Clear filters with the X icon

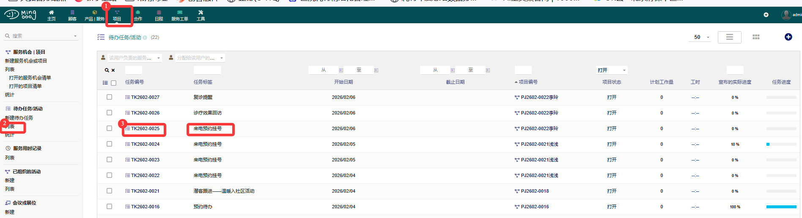click(113, 70)
